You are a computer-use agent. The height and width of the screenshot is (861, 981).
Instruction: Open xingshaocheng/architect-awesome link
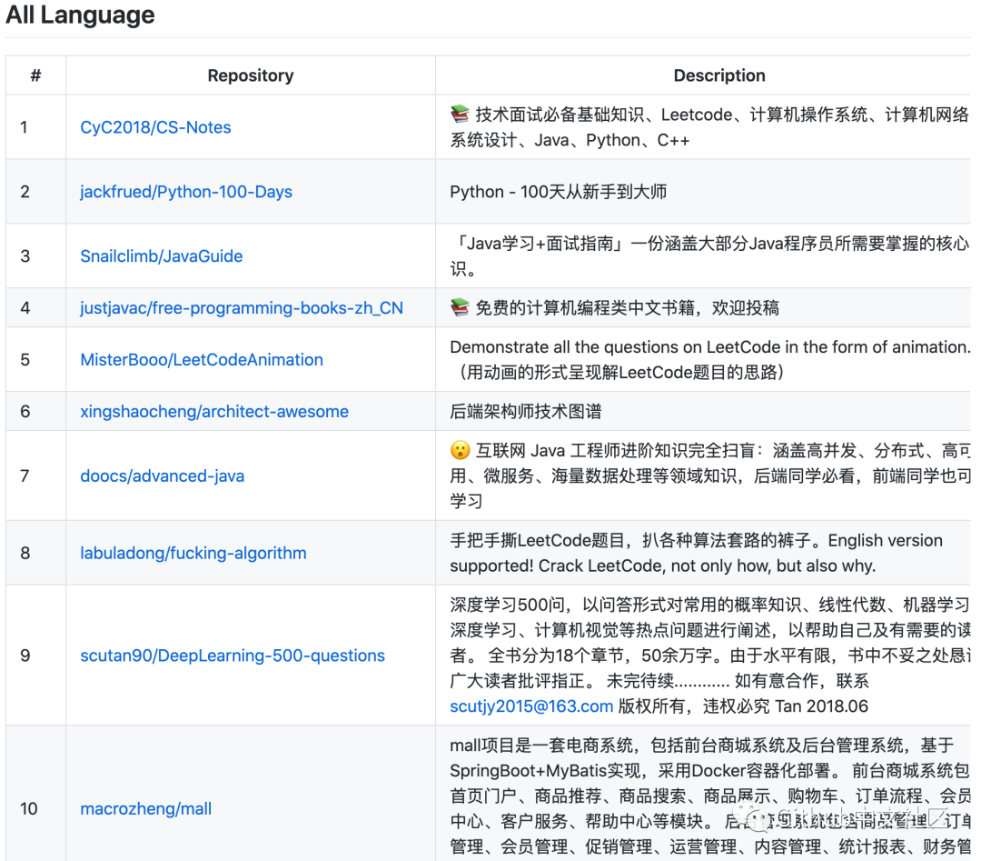pyautogui.click(x=214, y=411)
